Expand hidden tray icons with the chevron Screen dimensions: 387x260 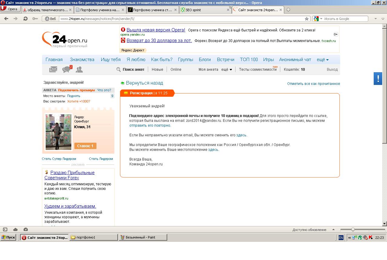[350, 238]
